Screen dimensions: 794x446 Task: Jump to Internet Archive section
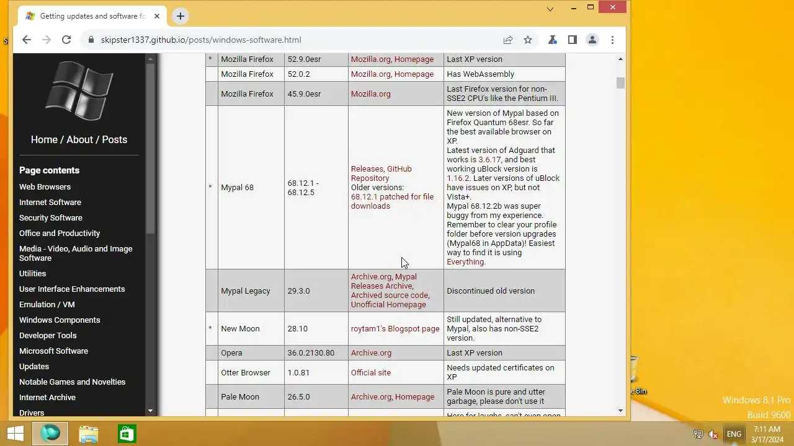(47, 397)
